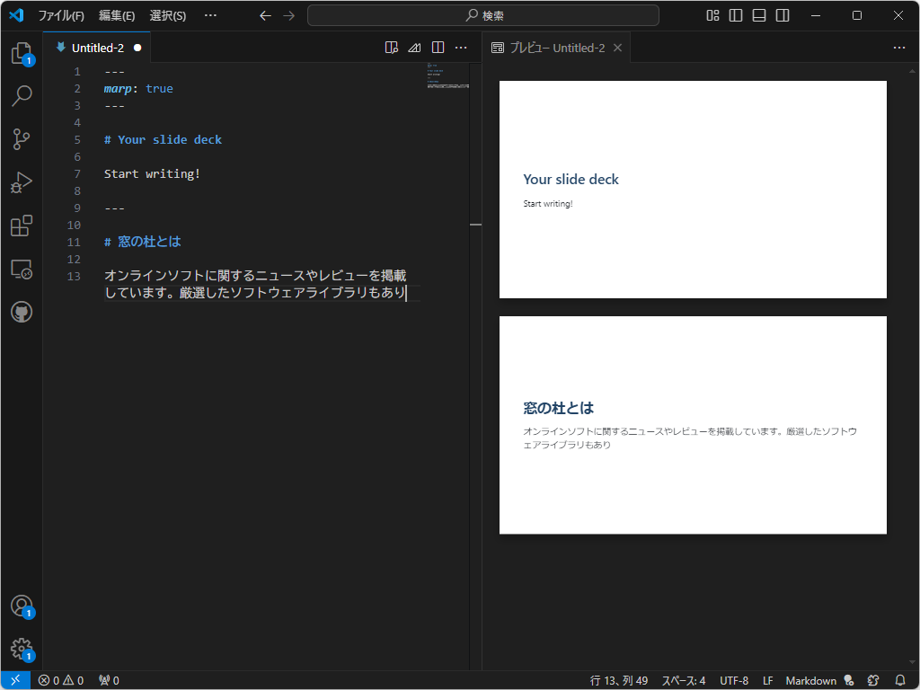Image resolution: width=920 pixels, height=690 pixels.
Task: Open the Extensions view
Action: (x=21, y=226)
